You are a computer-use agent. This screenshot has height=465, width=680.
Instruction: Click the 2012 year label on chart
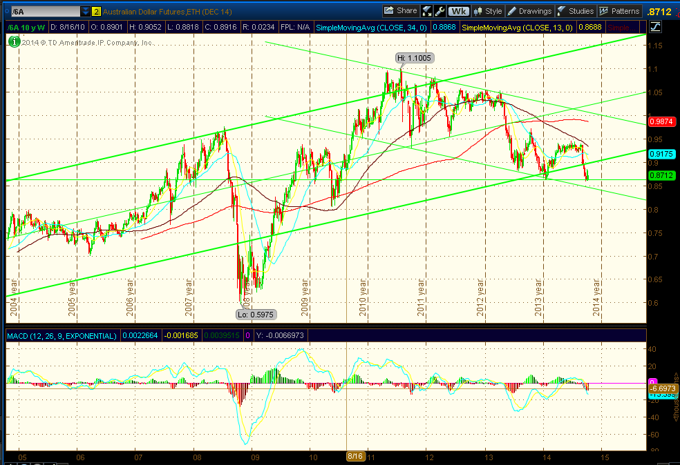480,297
